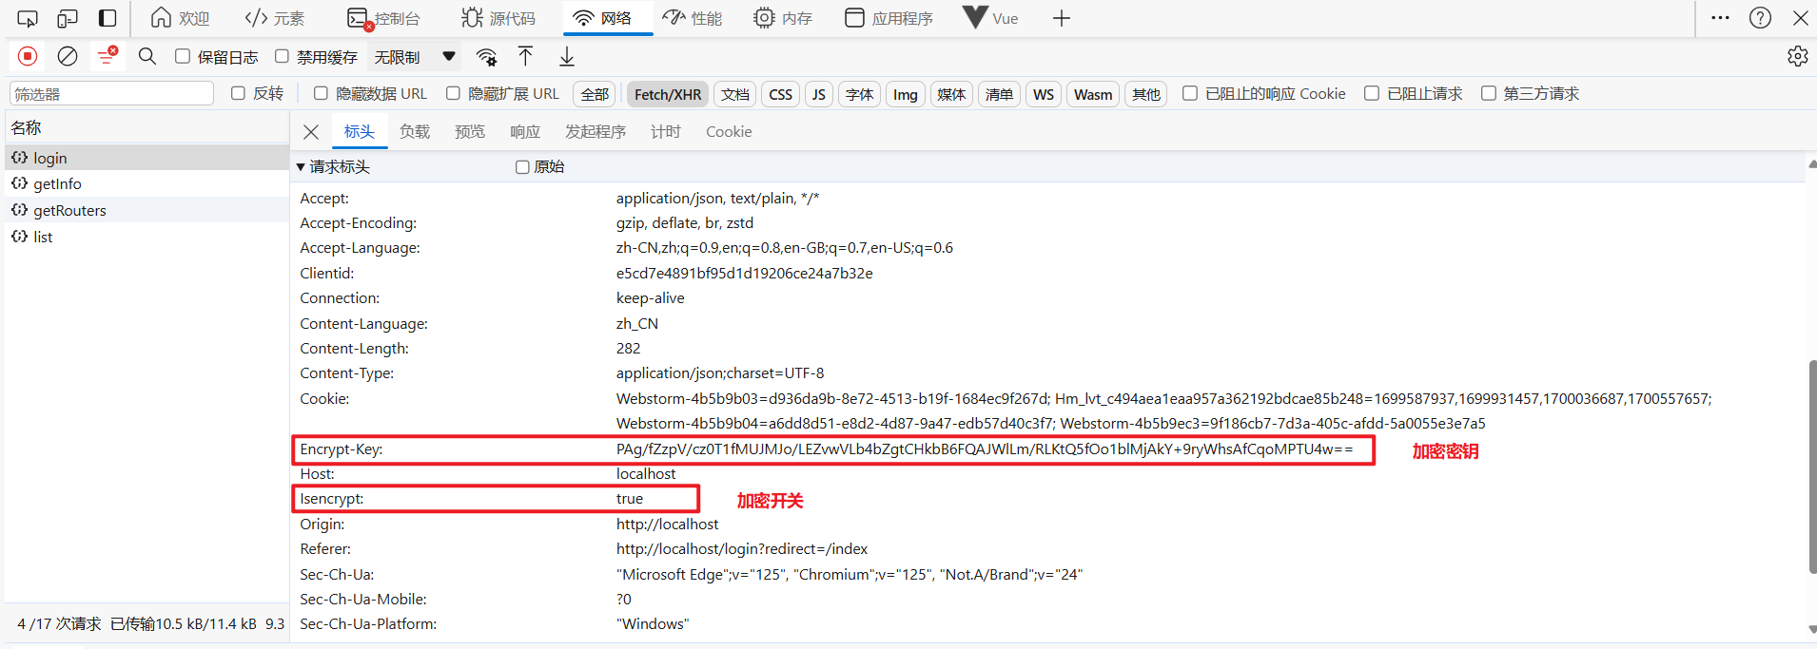Viewport: 1817px width, 649px height.
Task: Open the 性能 performance tab
Action: tap(693, 18)
